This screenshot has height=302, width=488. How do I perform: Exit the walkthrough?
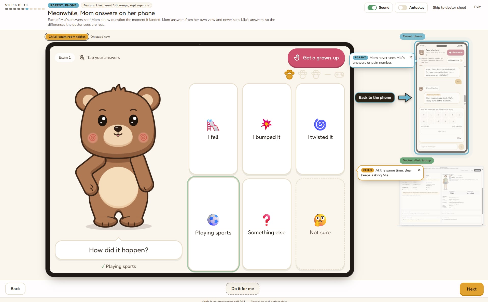point(477,7)
